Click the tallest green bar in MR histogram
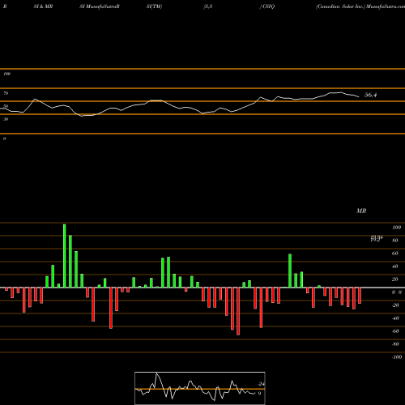 65,256
